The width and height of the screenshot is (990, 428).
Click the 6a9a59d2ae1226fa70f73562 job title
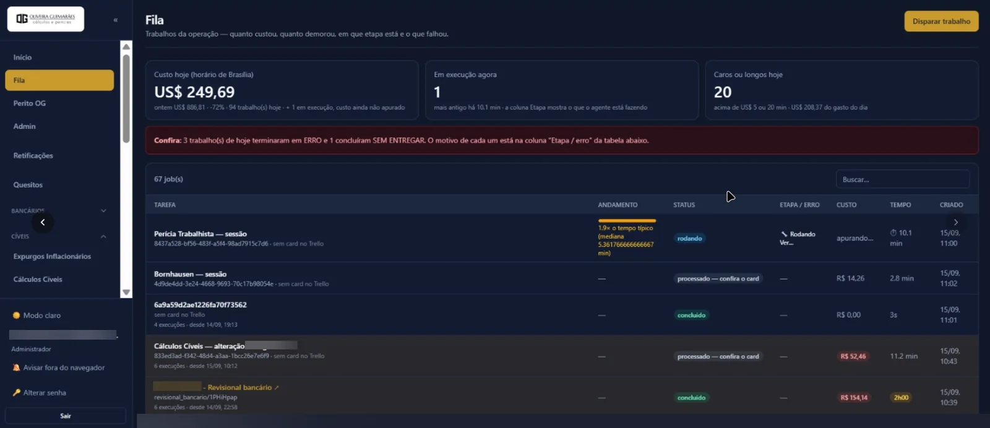point(200,305)
